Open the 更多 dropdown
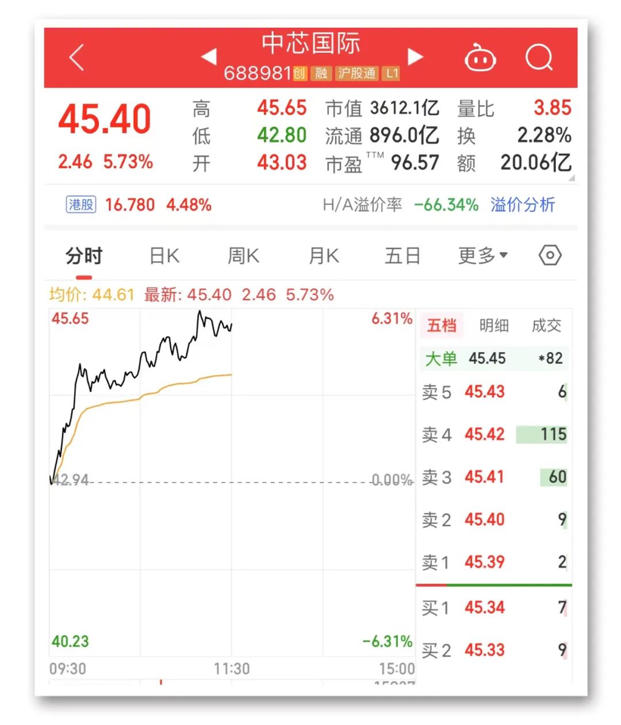 click(482, 255)
